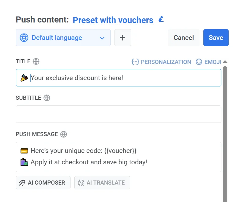247x202 pixels.
Task: Click the AI Translate language icon
Action: 81,183
